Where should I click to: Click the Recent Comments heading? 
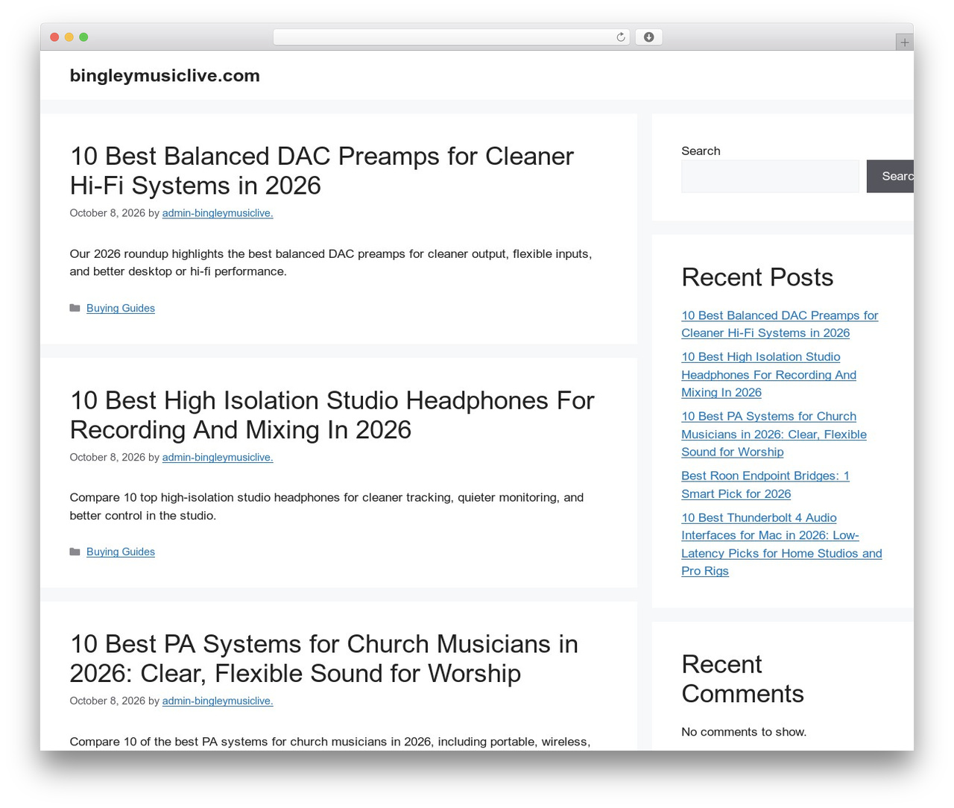click(742, 679)
